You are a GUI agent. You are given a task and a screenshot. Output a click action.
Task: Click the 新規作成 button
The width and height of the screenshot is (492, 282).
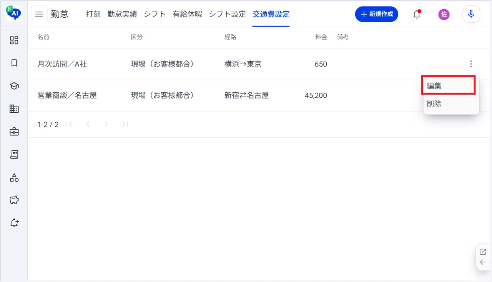pos(376,14)
